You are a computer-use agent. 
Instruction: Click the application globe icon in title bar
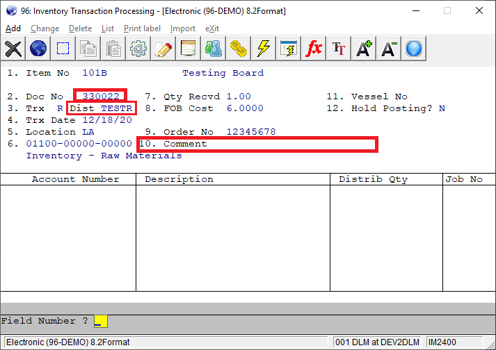pos(11,10)
